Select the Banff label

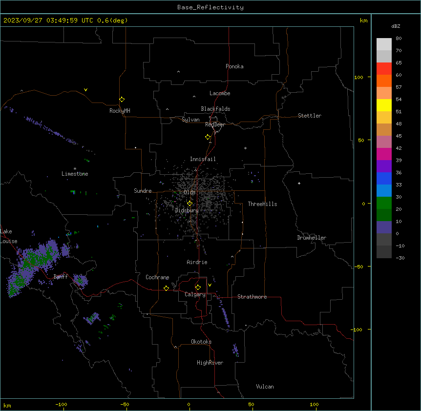pyautogui.click(x=61, y=277)
